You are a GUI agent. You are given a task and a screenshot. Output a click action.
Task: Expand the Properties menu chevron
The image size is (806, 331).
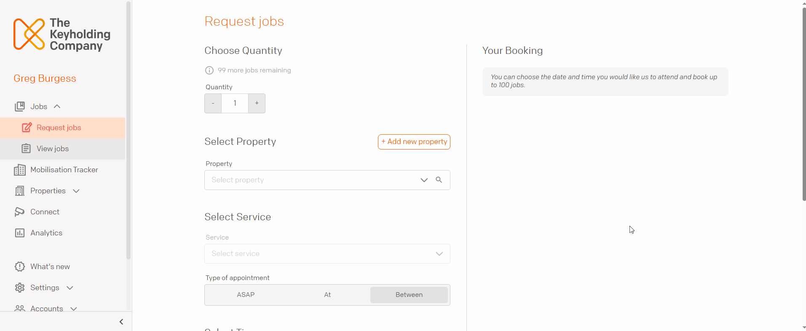(x=76, y=191)
